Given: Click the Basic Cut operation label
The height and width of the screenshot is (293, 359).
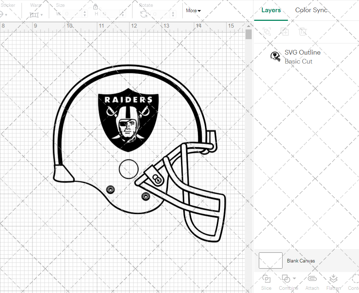Looking at the screenshot, I should pyautogui.click(x=298, y=61).
